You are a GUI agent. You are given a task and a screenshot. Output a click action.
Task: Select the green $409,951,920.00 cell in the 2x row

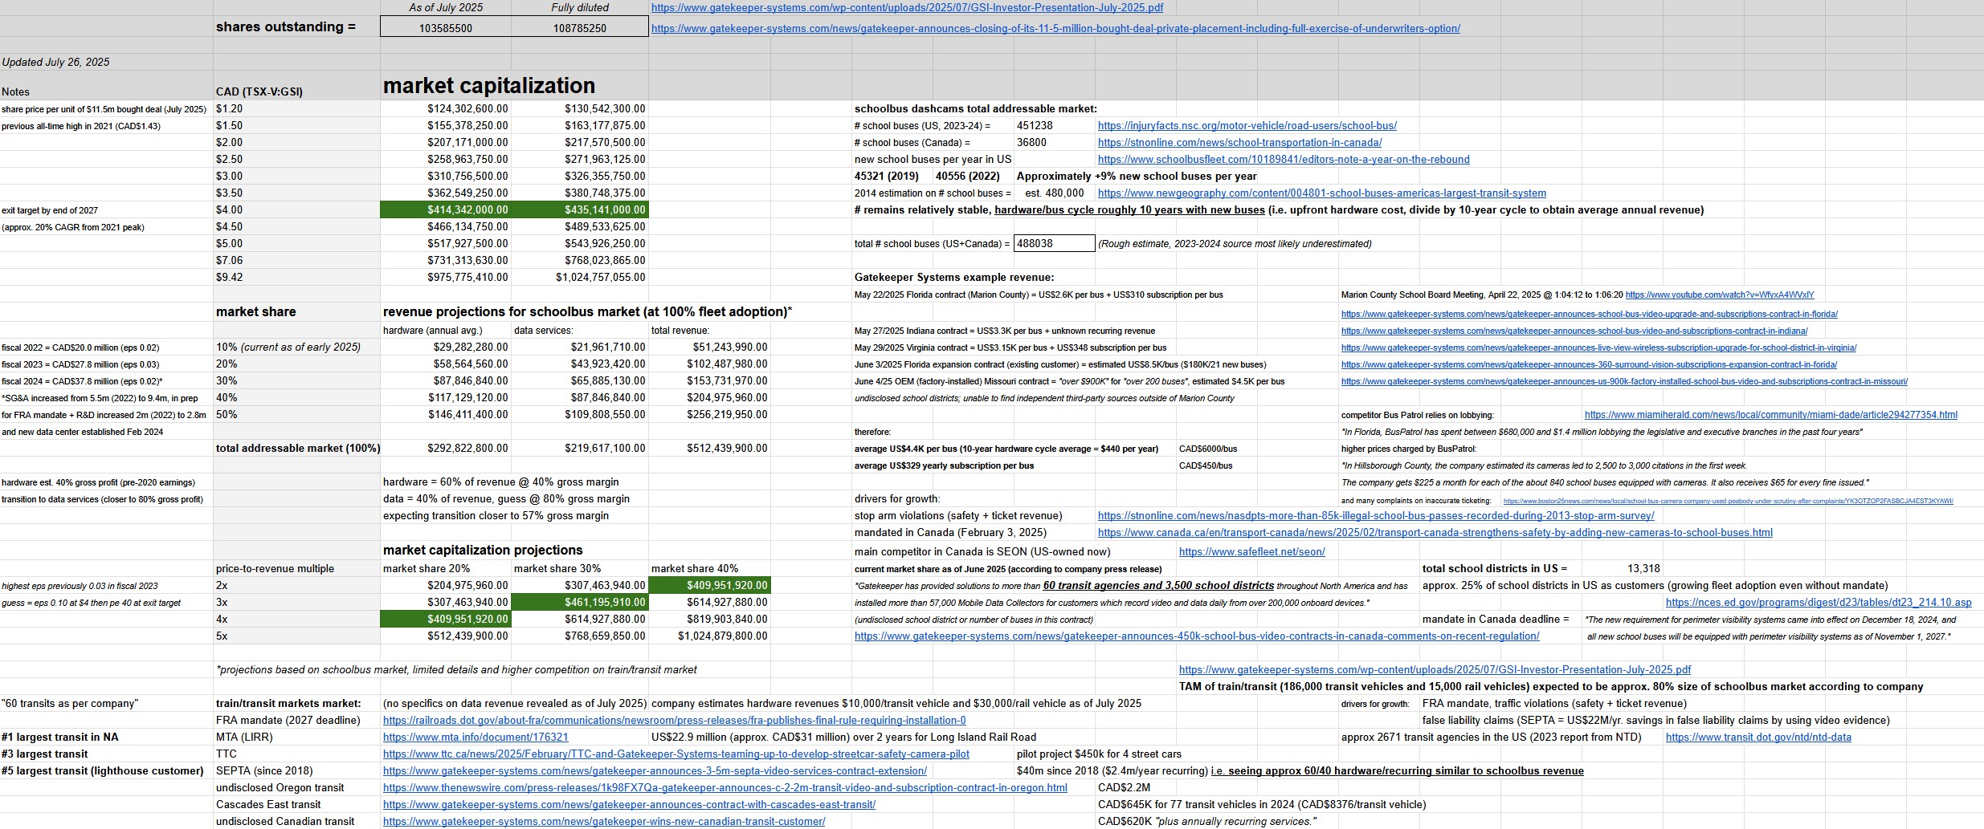710,586
